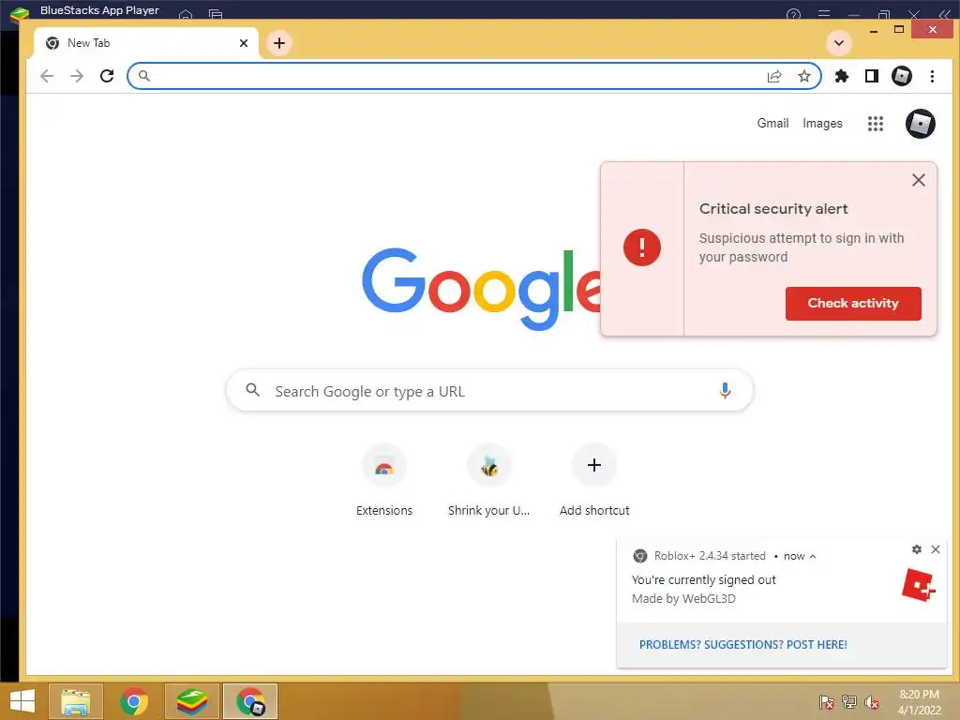Click the magnifier icon in Google search box
The height and width of the screenshot is (720, 960).
tap(252, 390)
